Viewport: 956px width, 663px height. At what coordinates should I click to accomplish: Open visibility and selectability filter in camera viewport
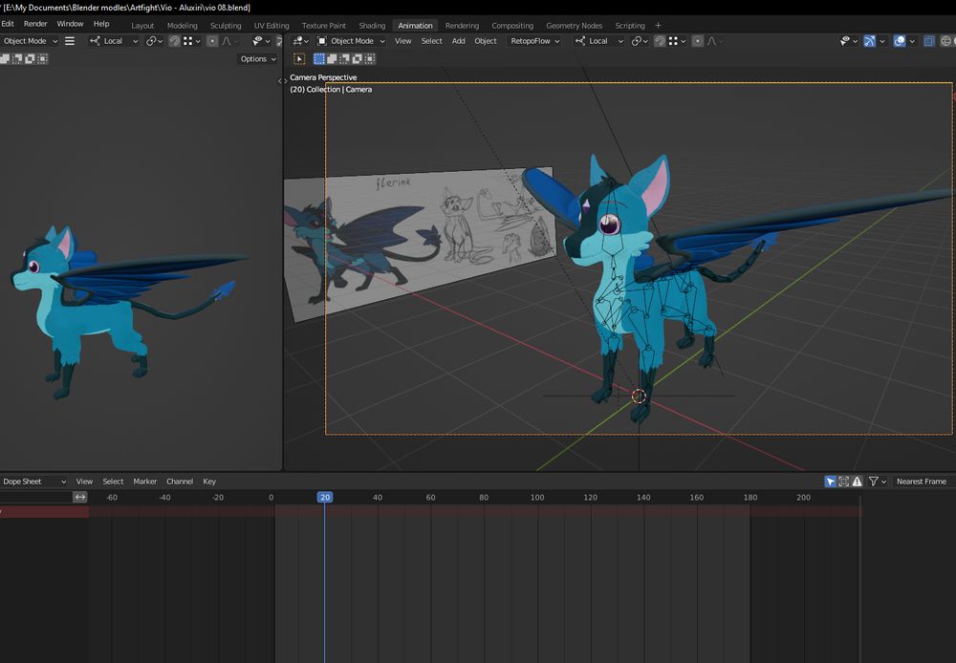click(849, 41)
